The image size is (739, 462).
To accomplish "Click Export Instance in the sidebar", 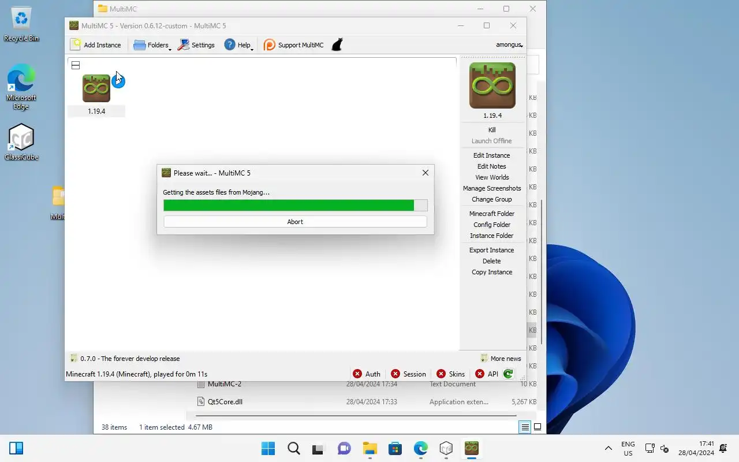I will click(492, 250).
